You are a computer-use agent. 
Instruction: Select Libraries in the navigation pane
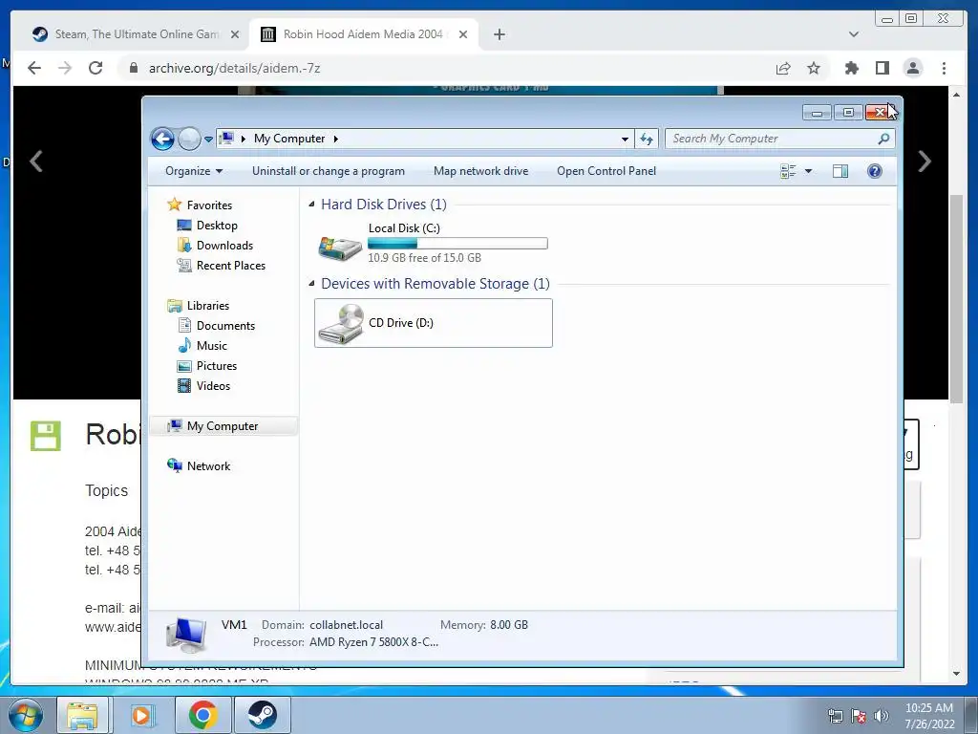tap(207, 305)
